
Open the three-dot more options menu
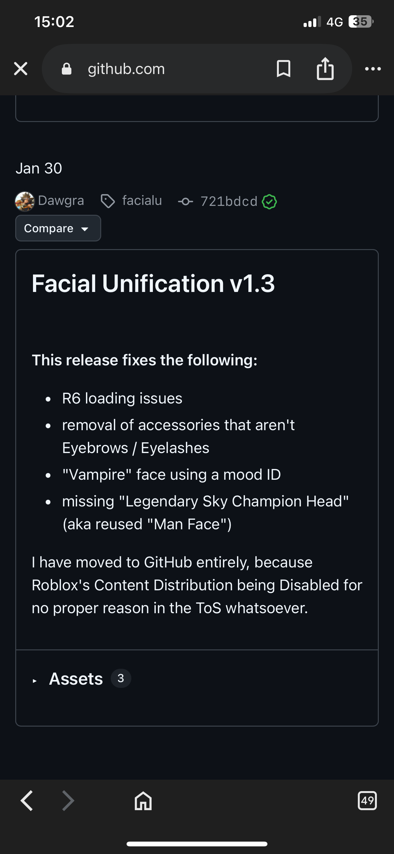click(x=373, y=69)
